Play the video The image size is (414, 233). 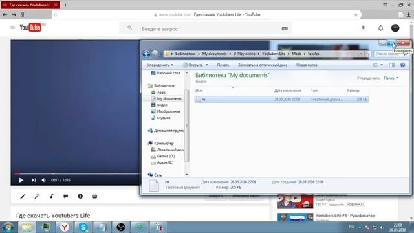click(21, 180)
